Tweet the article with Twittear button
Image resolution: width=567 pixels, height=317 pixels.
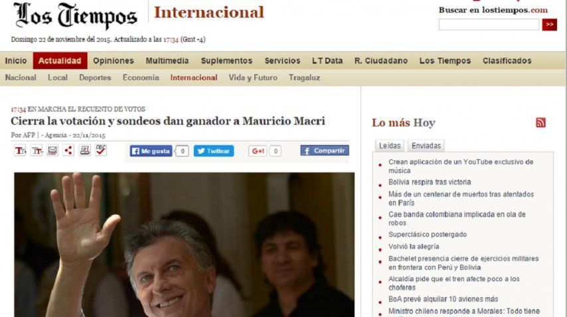coord(214,151)
